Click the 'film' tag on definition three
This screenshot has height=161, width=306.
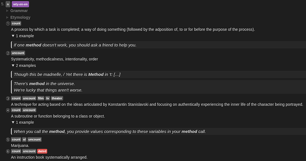pyautogui.click(x=41, y=98)
